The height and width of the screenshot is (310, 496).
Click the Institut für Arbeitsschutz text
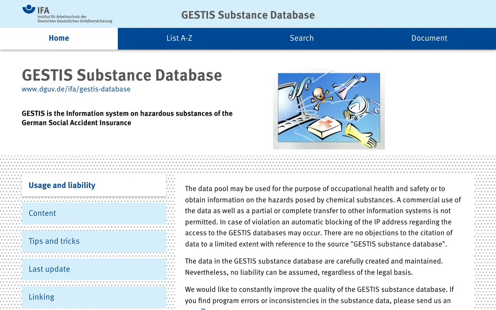(75, 19)
